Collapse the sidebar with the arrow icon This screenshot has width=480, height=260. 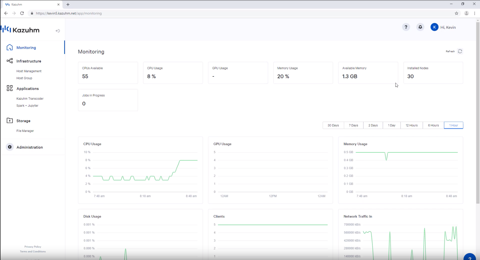[x=58, y=31]
